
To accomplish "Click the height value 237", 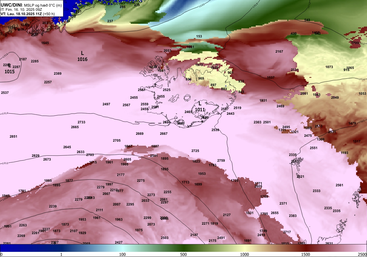I will coord(110,21).
